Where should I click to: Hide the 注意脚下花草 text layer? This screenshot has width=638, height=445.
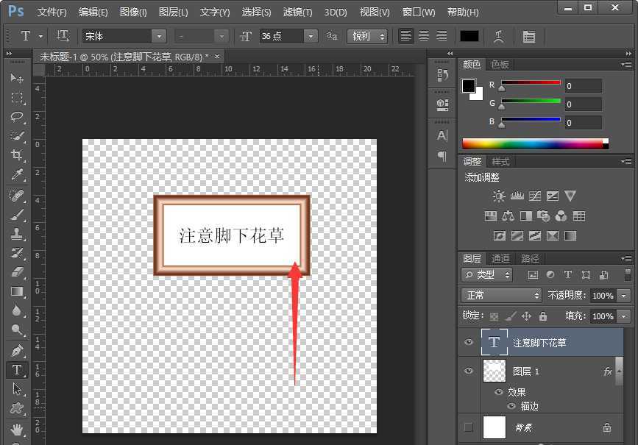pyautogui.click(x=469, y=342)
